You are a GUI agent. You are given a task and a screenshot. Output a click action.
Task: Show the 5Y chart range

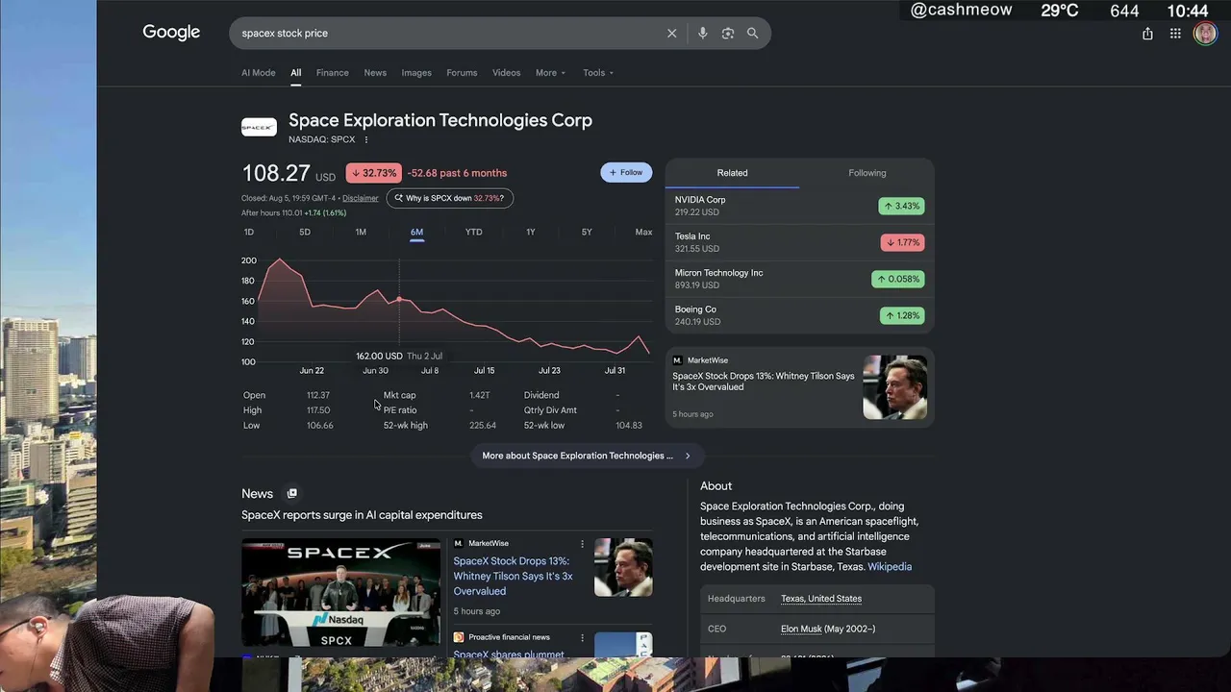coord(587,233)
